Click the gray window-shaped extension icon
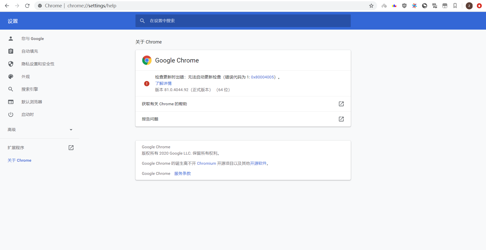 [445, 6]
